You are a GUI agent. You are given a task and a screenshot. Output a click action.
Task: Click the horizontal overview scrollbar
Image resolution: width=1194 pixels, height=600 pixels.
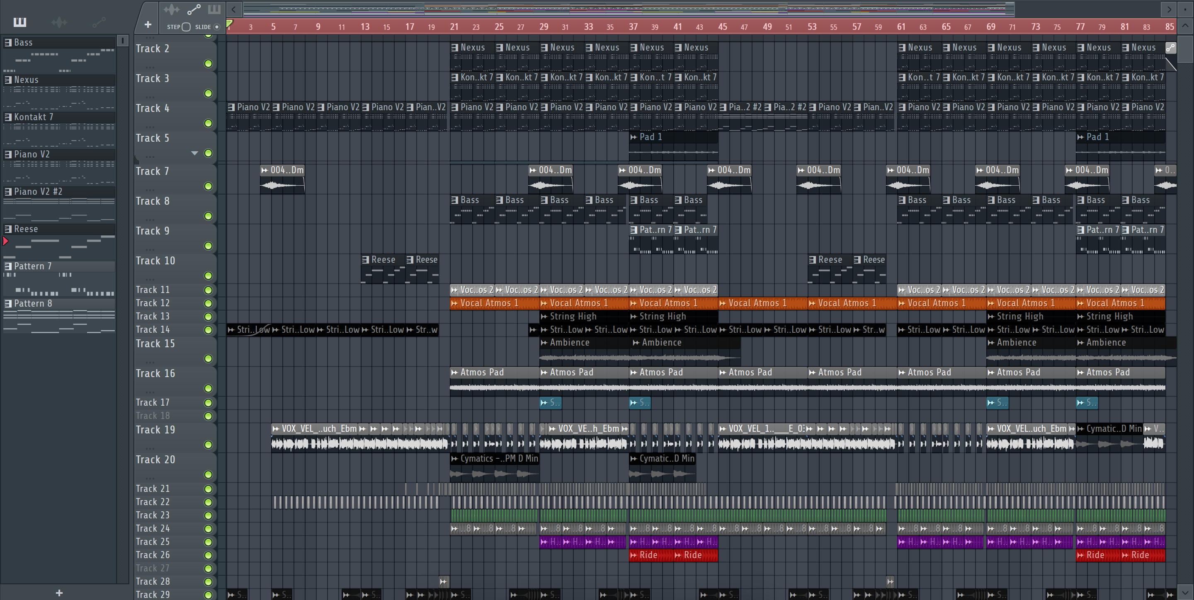pyautogui.click(x=629, y=9)
